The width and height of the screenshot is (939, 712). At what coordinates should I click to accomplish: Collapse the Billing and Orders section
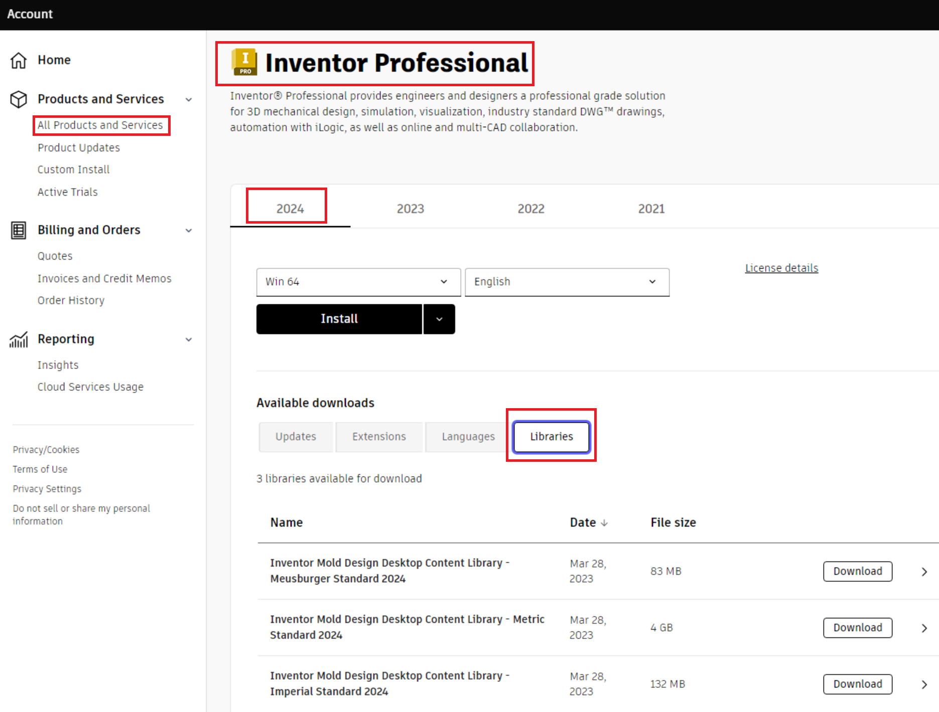(189, 230)
